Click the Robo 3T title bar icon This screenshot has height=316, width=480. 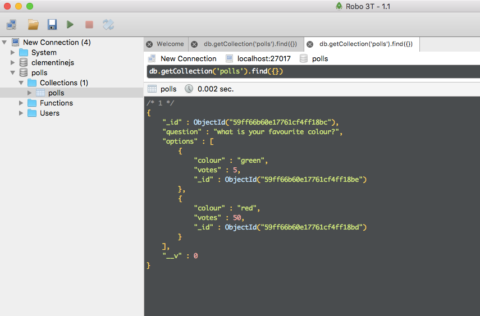coord(339,6)
